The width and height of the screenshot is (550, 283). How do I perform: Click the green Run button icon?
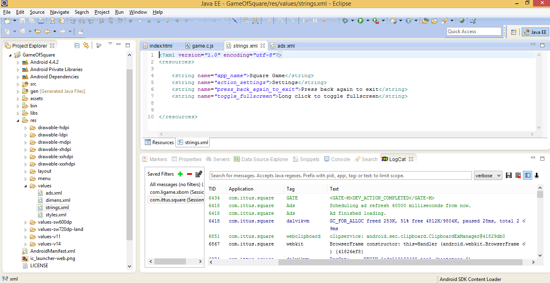click(360, 21)
